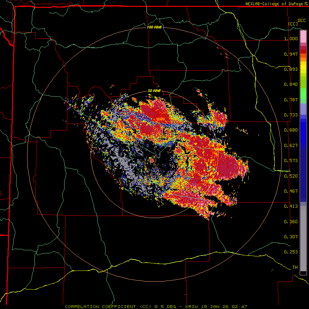
Task: Pick the 0.627 scale value
Action: tap(291, 146)
